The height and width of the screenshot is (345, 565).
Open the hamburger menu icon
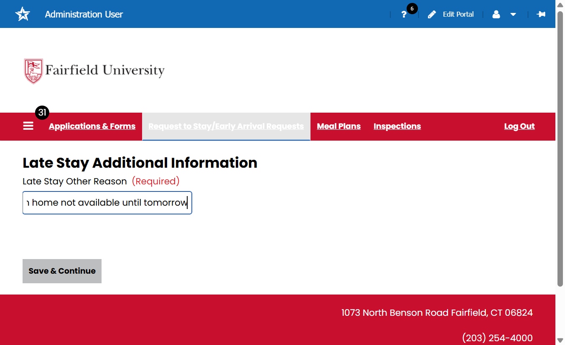pyautogui.click(x=28, y=126)
